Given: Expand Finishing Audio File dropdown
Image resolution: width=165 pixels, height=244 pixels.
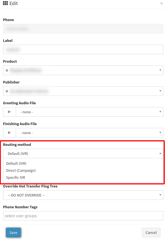Looking at the screenshot, I should pos(89,133).
